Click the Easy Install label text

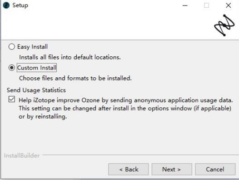pos(32,47)
